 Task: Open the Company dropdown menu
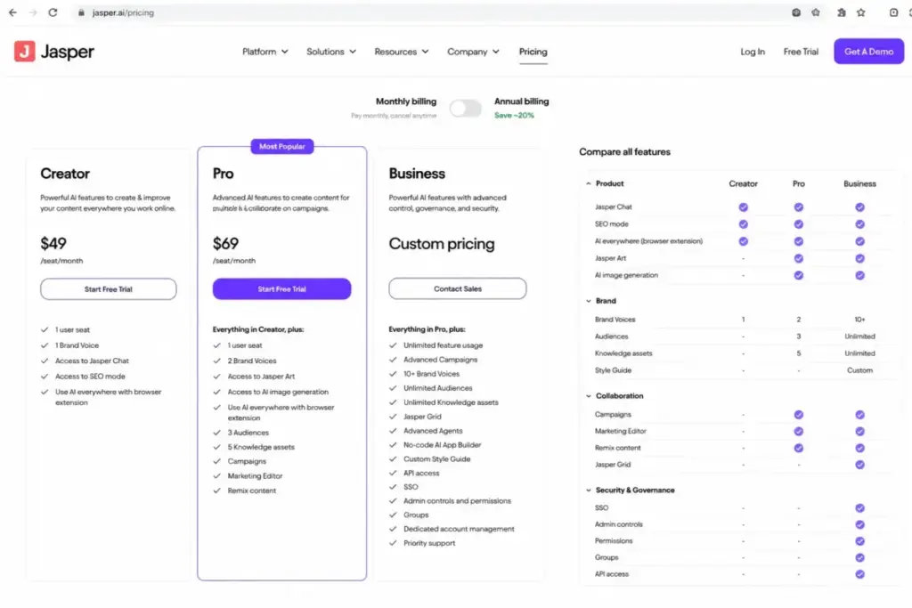pos(473,51)
